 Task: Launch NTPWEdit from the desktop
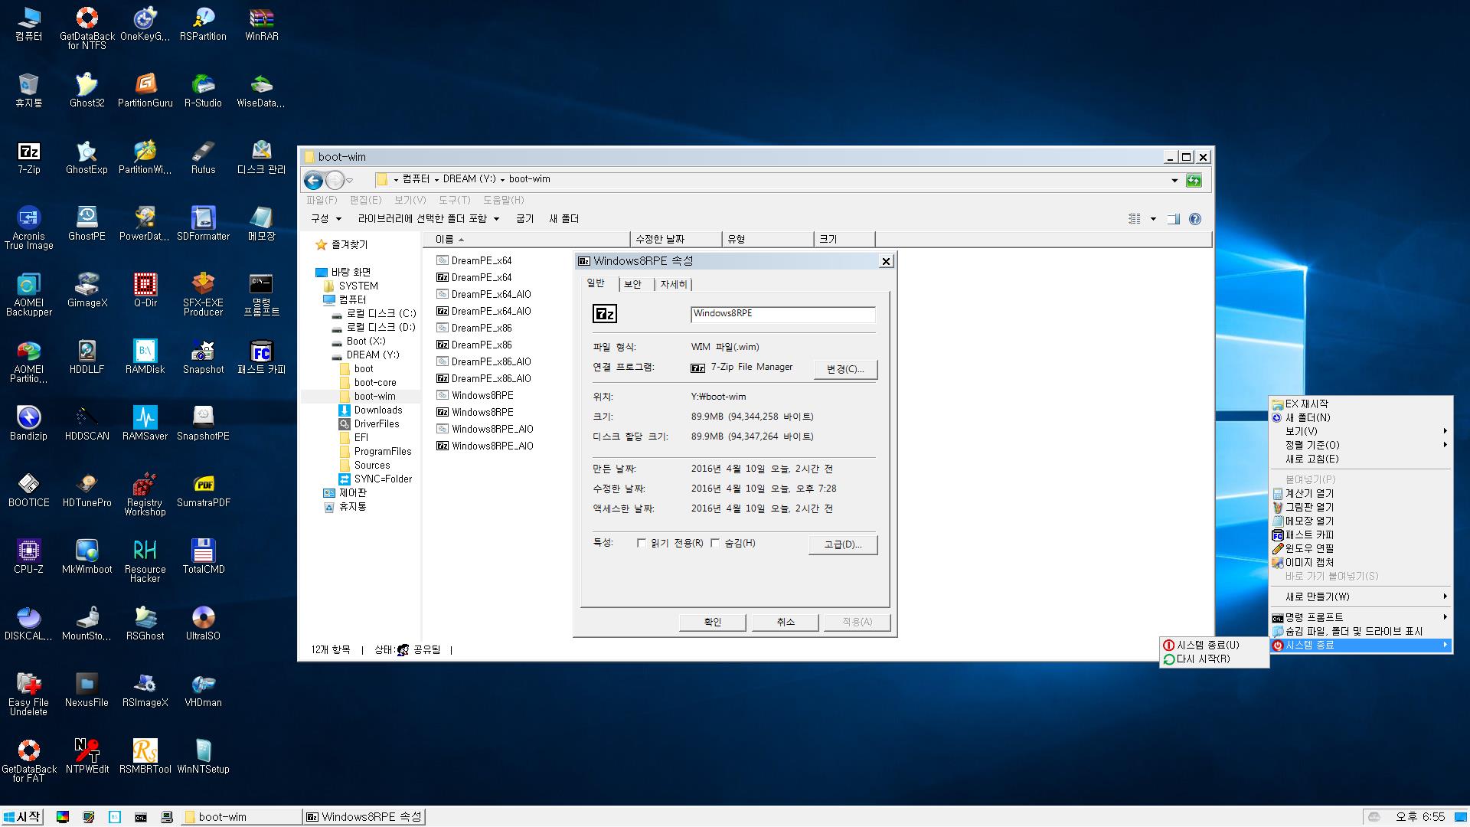[x=87, y=757]
